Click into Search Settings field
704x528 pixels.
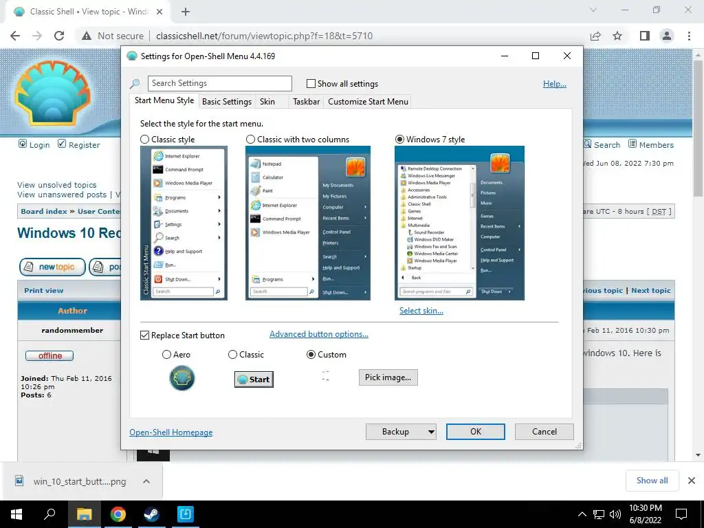click(219, 83)
